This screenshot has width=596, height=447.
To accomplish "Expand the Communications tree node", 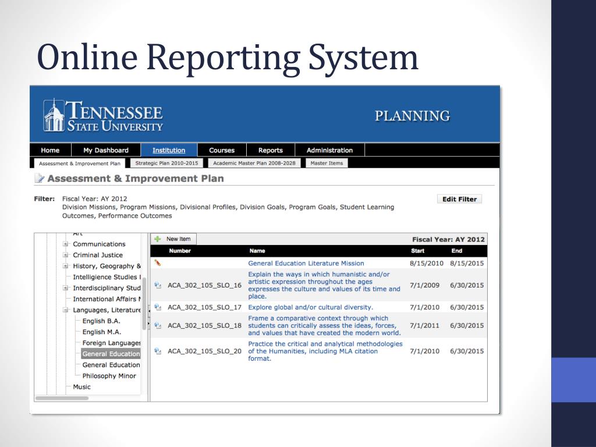I will [66, 244].
